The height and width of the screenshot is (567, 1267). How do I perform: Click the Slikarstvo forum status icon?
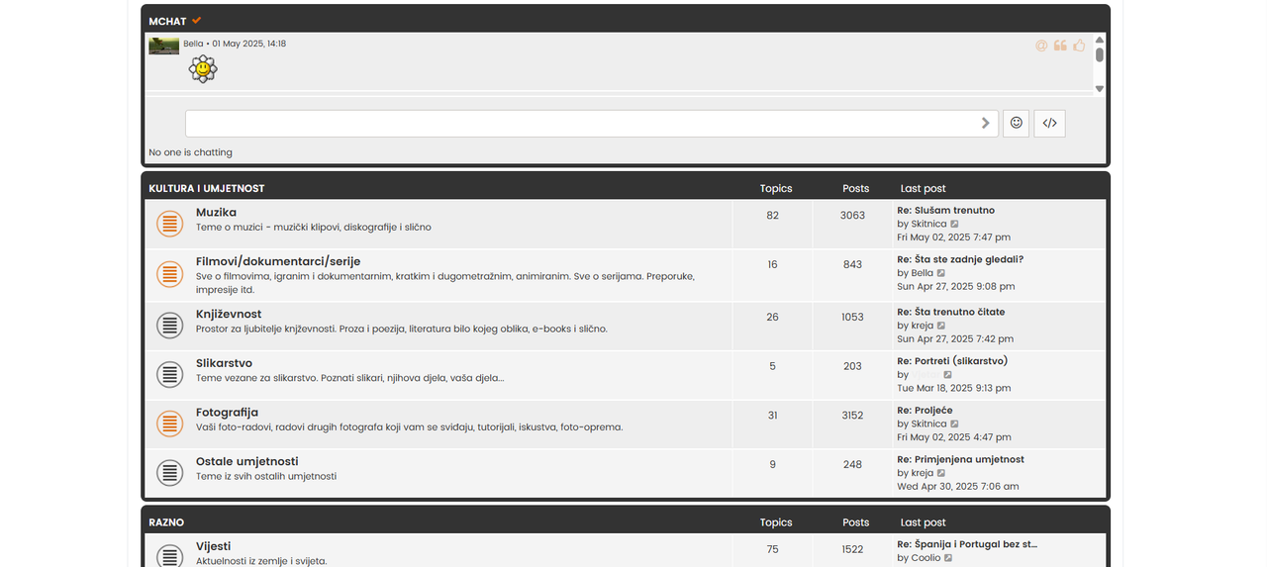click(170, 374)
